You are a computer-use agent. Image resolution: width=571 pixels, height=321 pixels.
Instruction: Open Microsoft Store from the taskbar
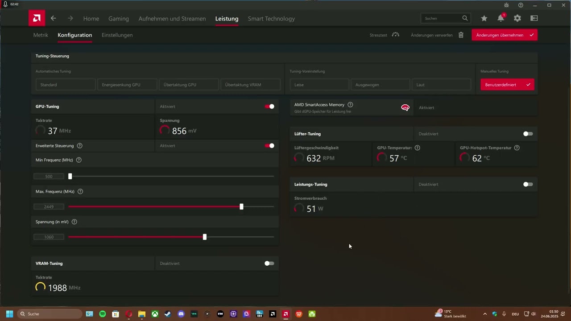[x=116, y=314]
